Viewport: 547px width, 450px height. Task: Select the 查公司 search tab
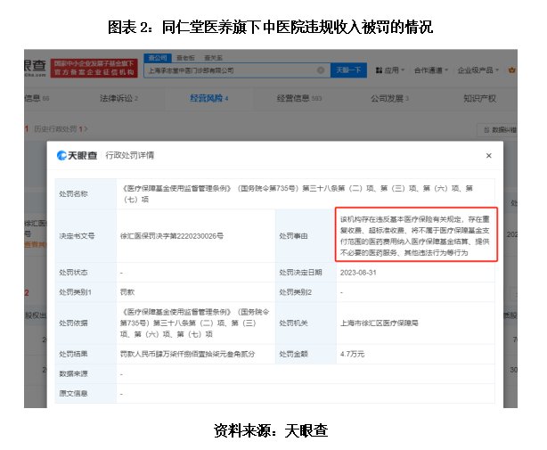coord(158,58)
